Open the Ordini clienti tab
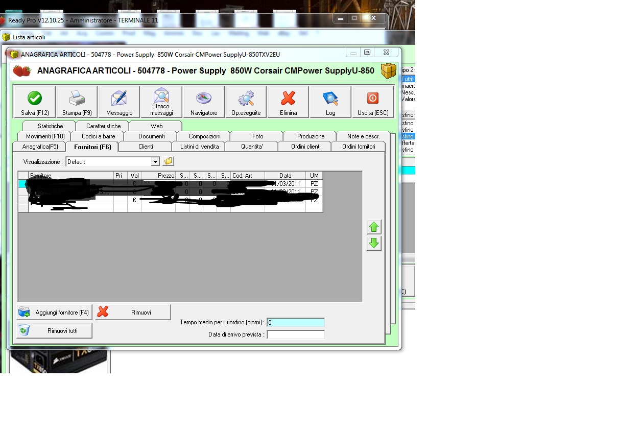 (306, 146)
